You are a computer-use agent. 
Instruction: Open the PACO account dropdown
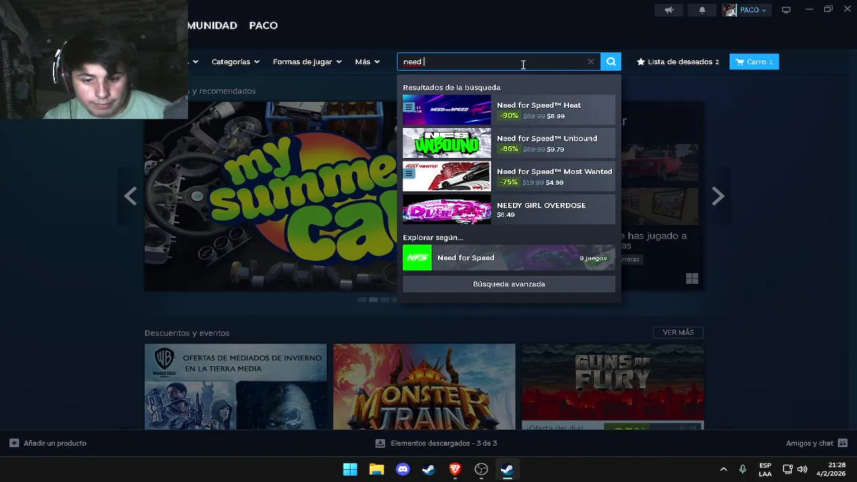coord(753,10)
